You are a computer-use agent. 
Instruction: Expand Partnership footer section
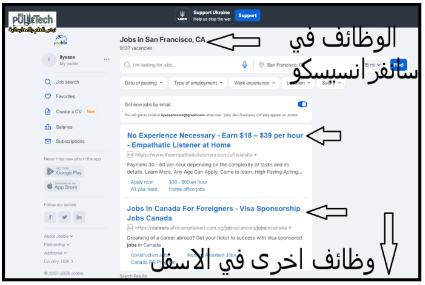56,244
